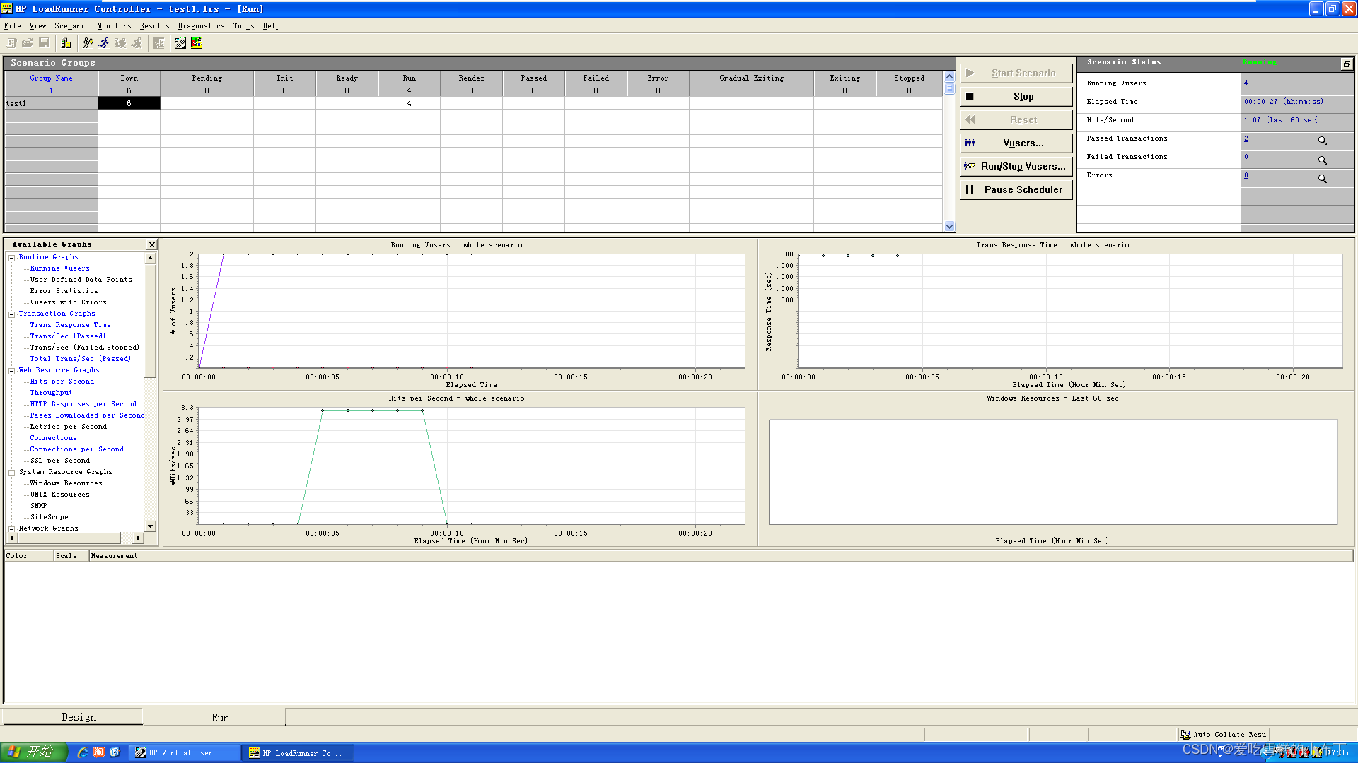Open the File menu
This screenshot has height=763, width=1358.
13,26
